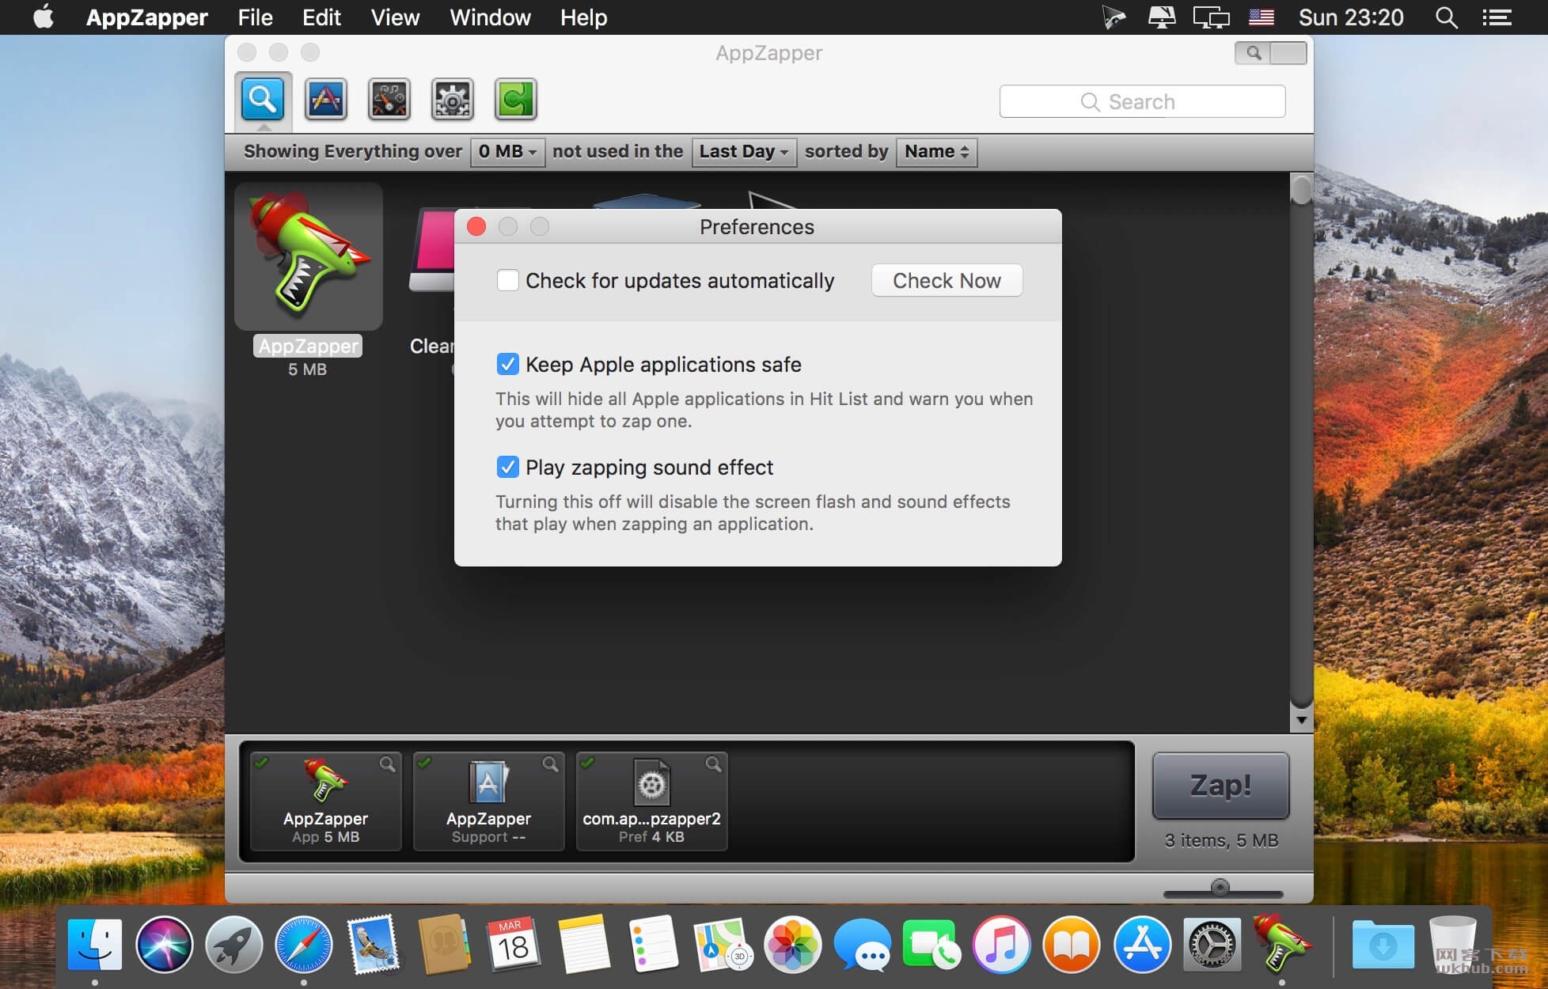Open the Widgets view in the toolbar

[389, 100]
